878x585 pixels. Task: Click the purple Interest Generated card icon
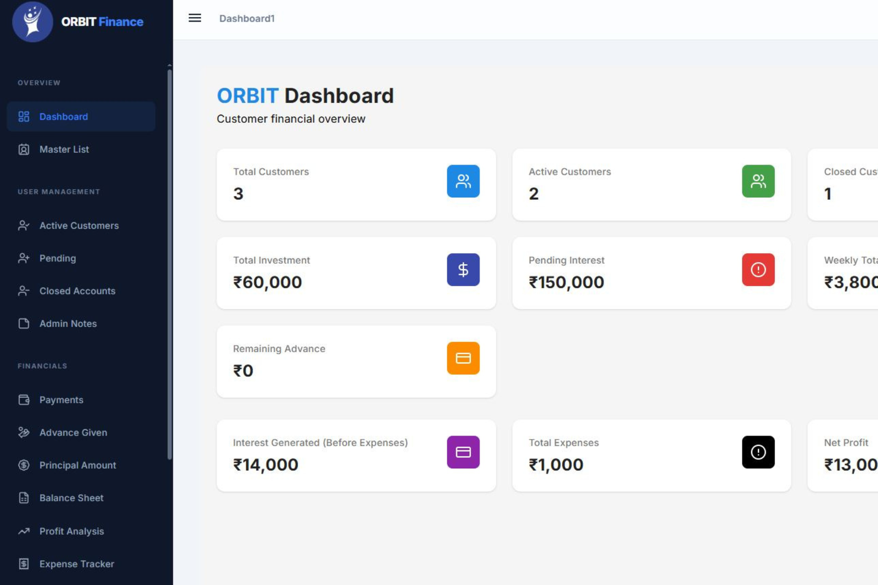tap(463, 452)
